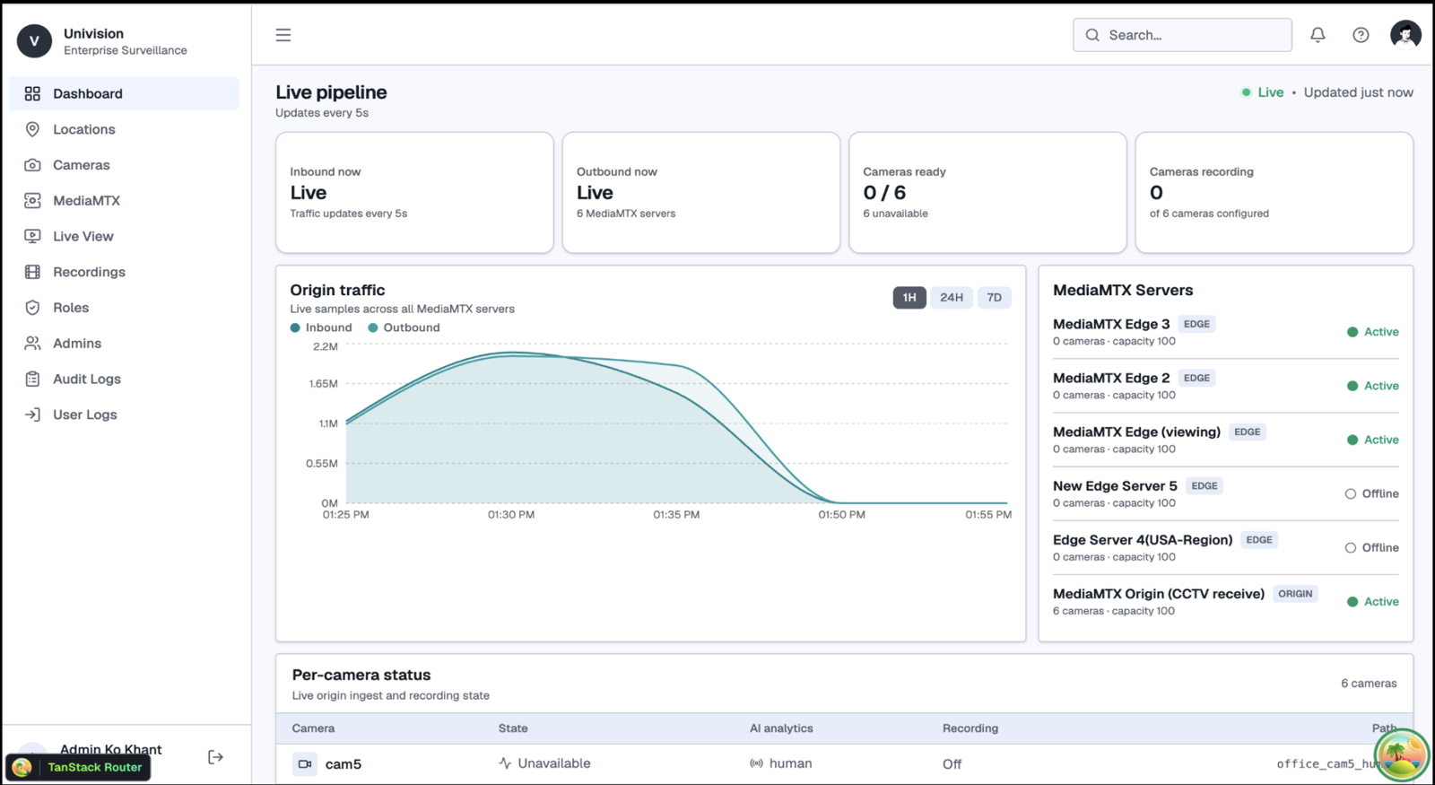Click the Roles shield icon
The image size is (1435, 785).
click(32, 308)
